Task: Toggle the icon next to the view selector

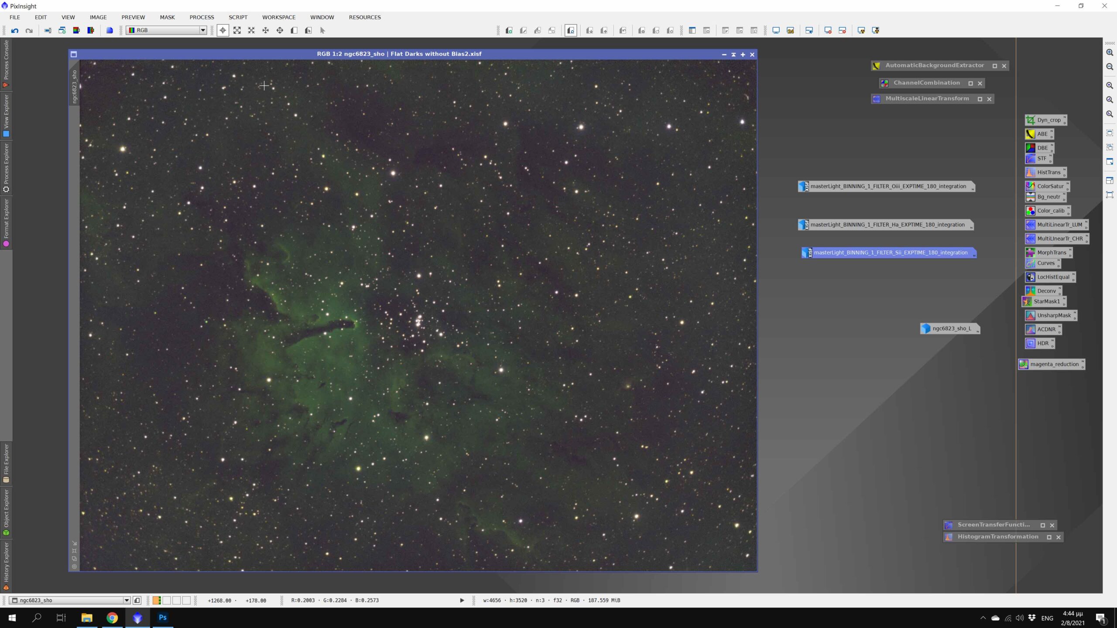Action: pos(137,601)
